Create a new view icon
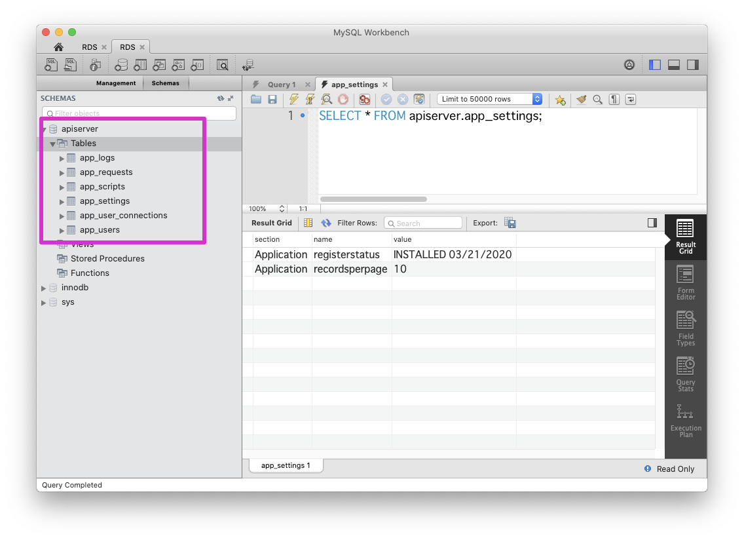Screen dimensions: 744x540 pos(159,65)
